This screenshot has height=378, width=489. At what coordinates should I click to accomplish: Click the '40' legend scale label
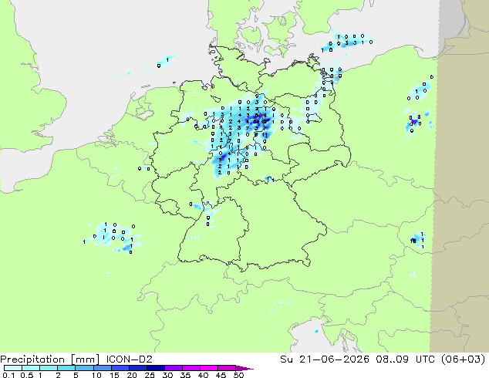[x=203, y=375]
